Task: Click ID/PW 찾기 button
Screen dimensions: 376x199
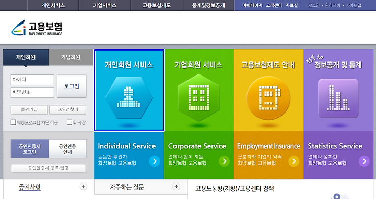Action: pyautogui.click(x=67, y=109)
